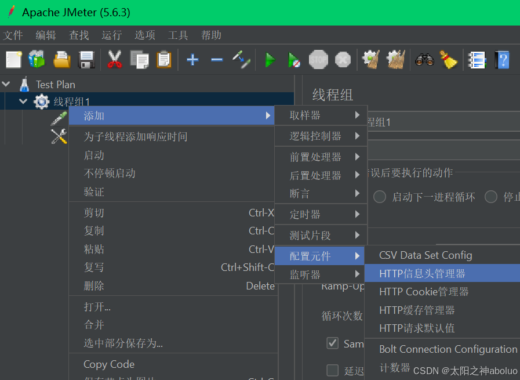Click the New test plan icon
Viewport: 520px width, 380px height.
13,60
